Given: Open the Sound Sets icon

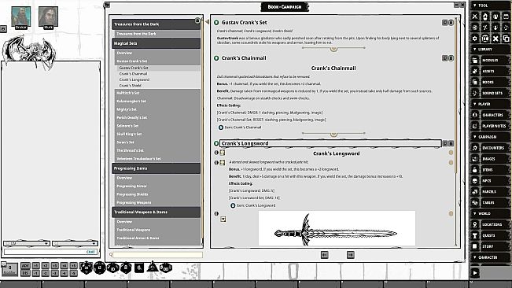Looking at the screenshot, I should pos(475,93).
